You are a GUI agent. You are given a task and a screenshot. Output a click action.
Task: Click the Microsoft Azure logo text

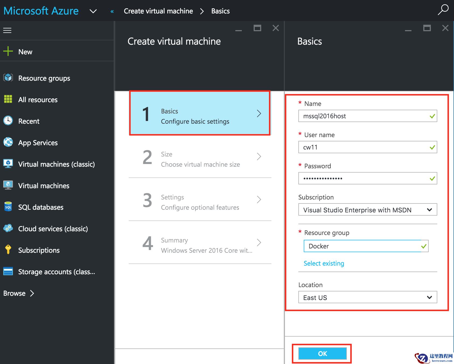click(x=41, y=11)
